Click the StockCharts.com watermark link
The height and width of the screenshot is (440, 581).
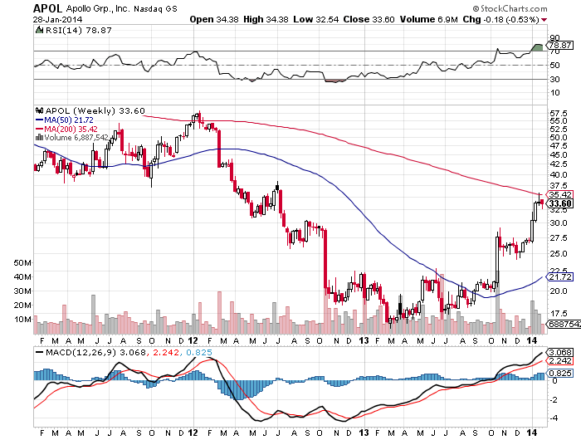click(510, 8)
